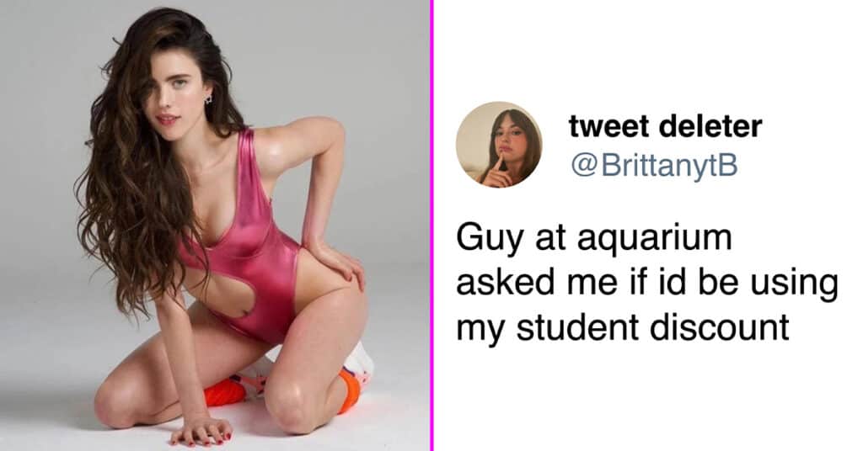
Task: Click the phrase "student discount" in the tweet
Action: [x=653, y=327]
